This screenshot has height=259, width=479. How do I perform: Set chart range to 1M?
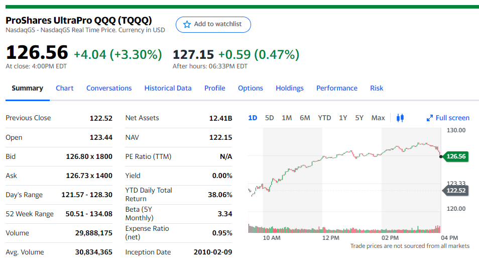click(x=287, y=118)
